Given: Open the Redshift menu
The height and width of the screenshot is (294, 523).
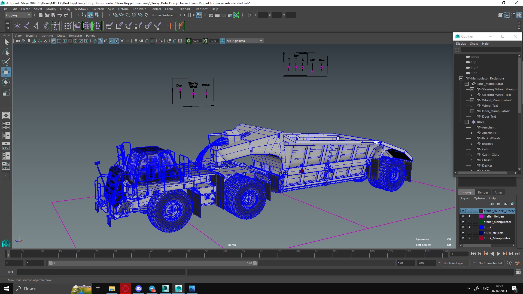Looking at the screenshot, I should click(202, 9).
